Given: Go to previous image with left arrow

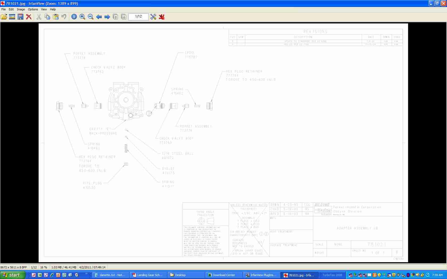Looking at the screenshot, I should pos(99,17).
